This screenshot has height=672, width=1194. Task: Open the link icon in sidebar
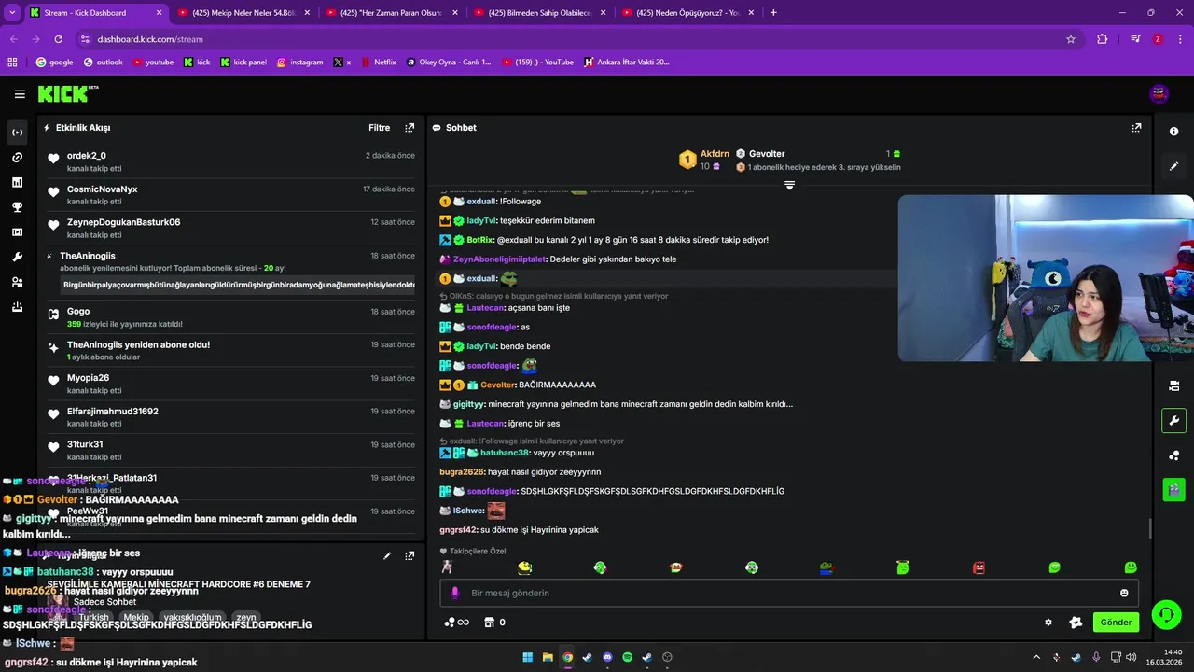pos(17,158)
